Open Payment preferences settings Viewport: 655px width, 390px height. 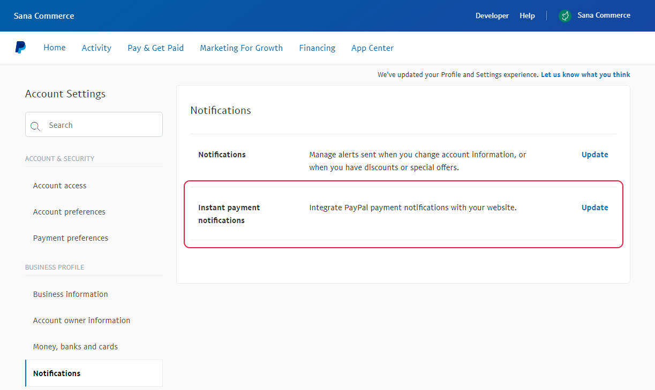coord(71,238)
